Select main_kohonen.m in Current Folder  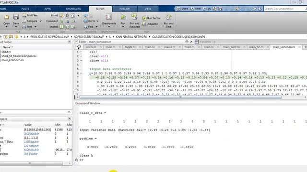12,60
